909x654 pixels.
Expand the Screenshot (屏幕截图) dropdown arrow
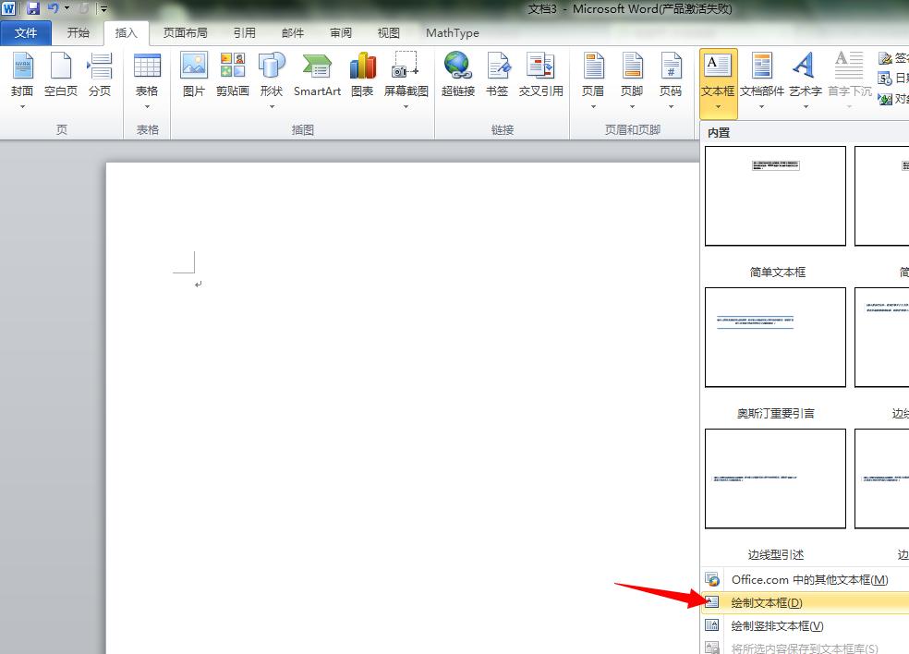pos(406,106)
